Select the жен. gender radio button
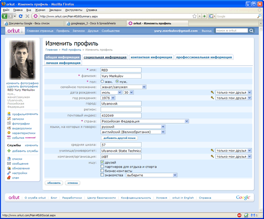This screenshot has width=264, height=219. (x=102, y=82)
